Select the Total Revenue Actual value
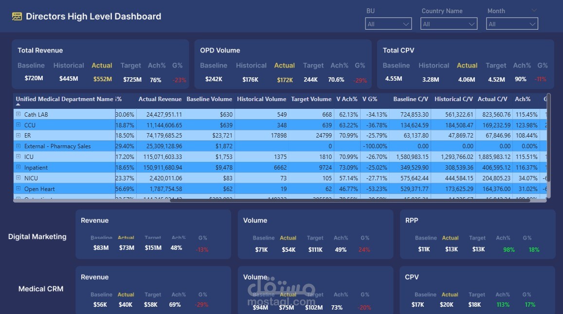 102,79
